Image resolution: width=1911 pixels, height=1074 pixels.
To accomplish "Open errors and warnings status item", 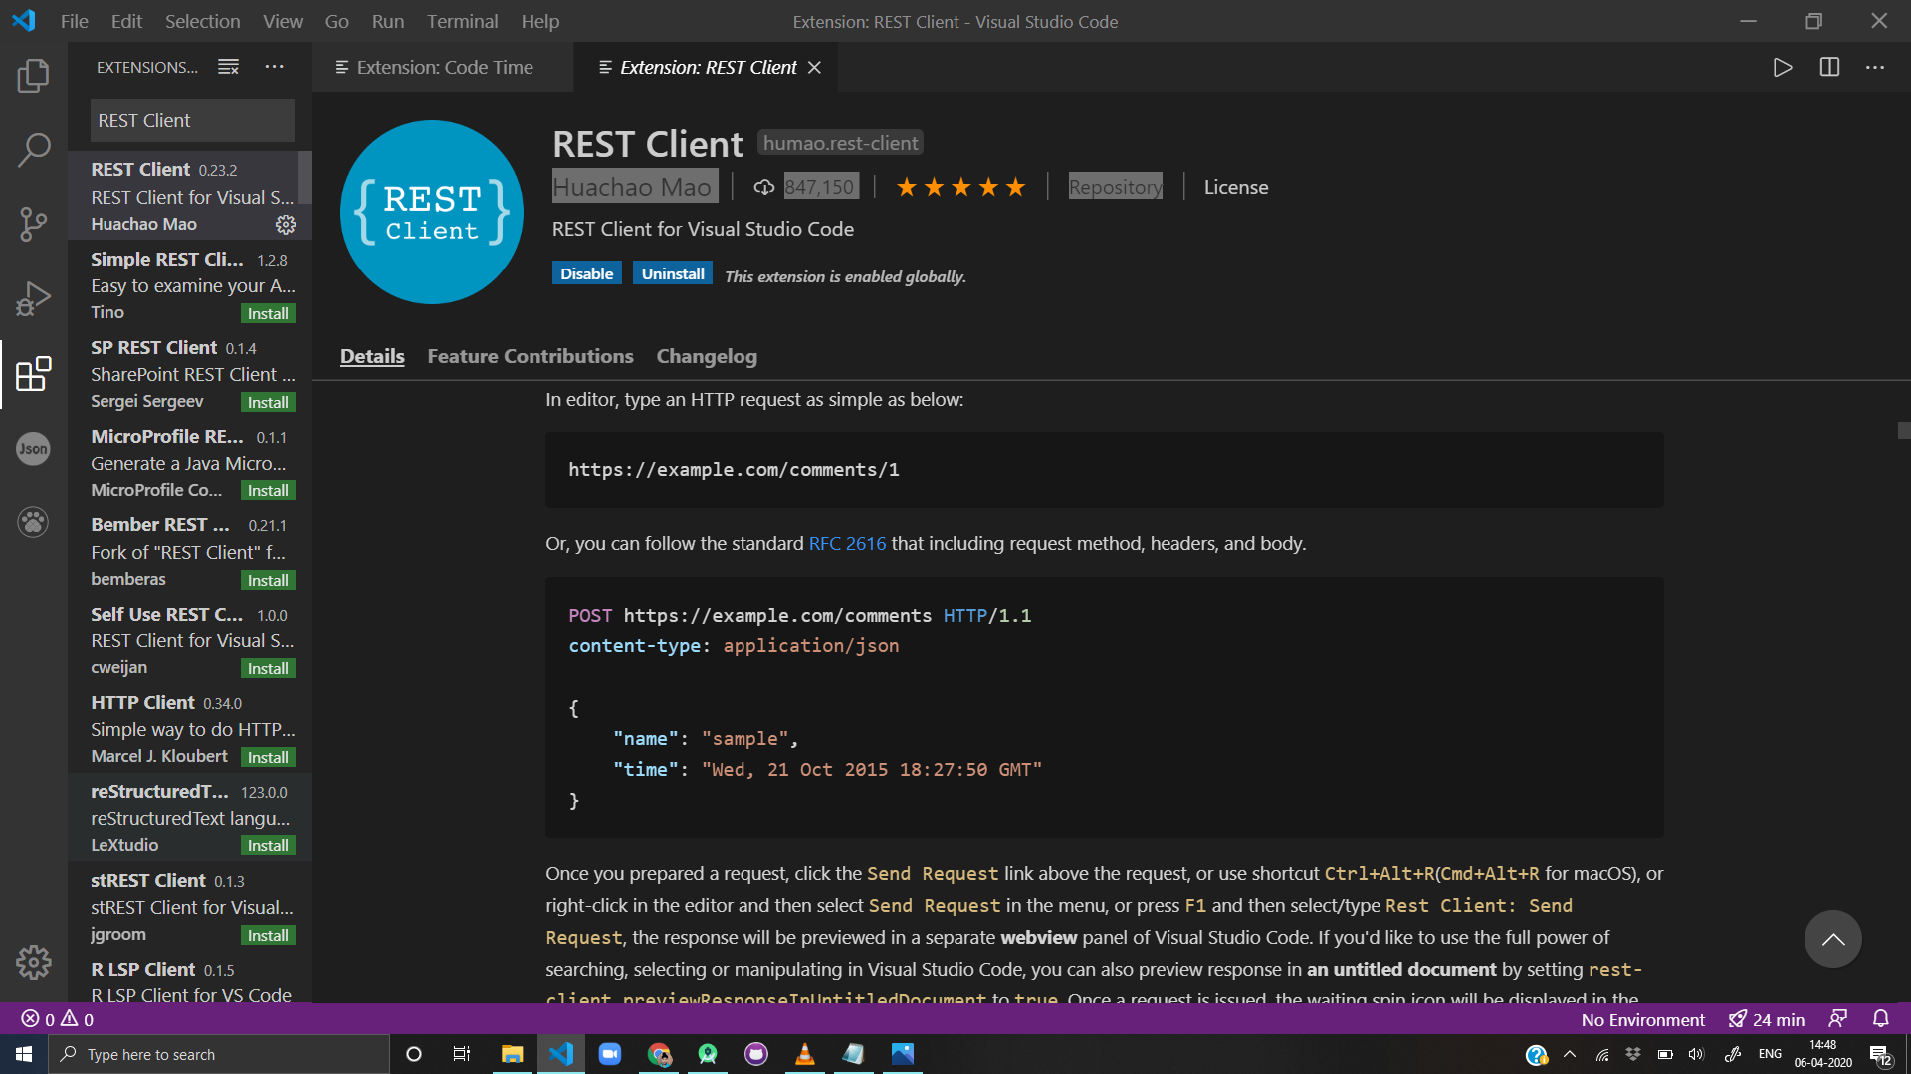I will [58, 1019].
